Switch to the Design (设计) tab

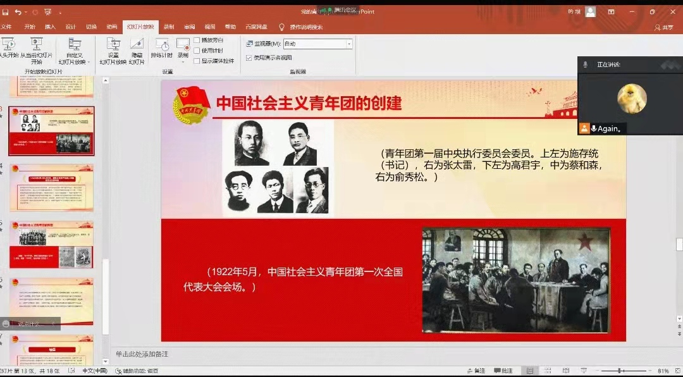click(x=71, y=27)
